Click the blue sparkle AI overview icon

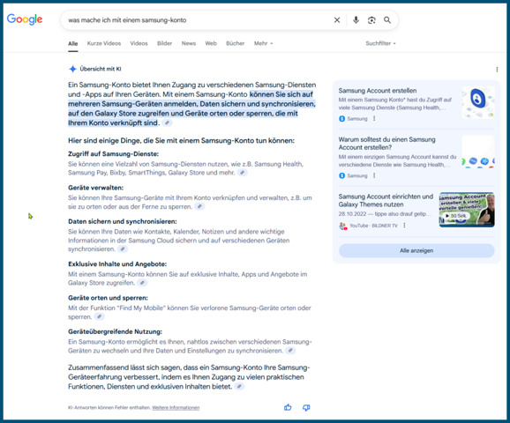72,69
